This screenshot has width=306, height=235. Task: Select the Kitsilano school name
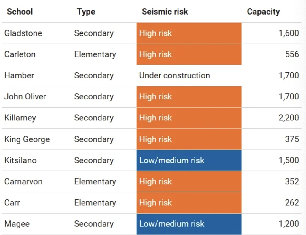click(x=20, y=160)
